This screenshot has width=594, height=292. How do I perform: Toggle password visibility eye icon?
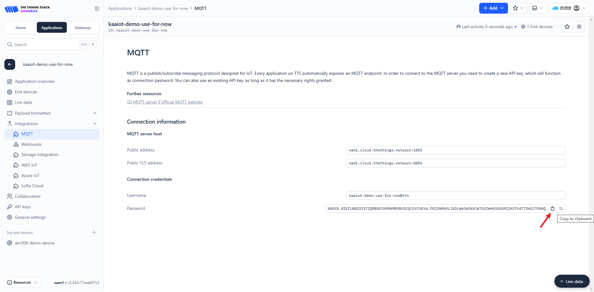[561, 209]
